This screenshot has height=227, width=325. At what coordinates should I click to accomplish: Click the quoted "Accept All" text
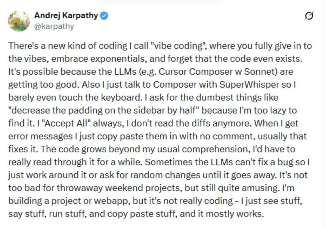coord(43,123)
